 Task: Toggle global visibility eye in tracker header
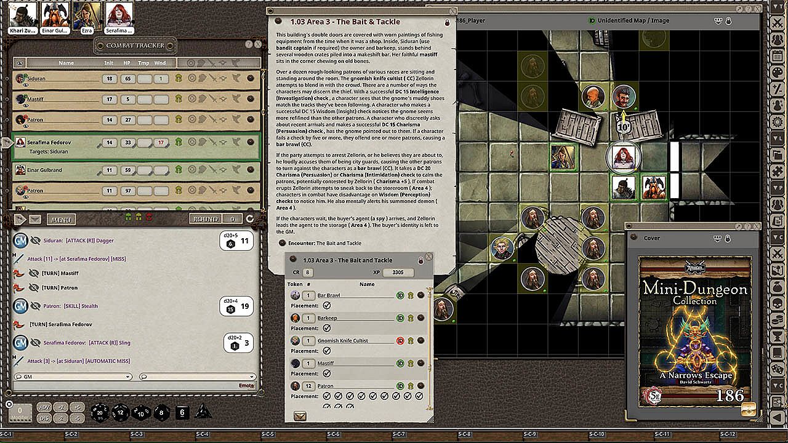pyautogui.click(x=20, y=63)
